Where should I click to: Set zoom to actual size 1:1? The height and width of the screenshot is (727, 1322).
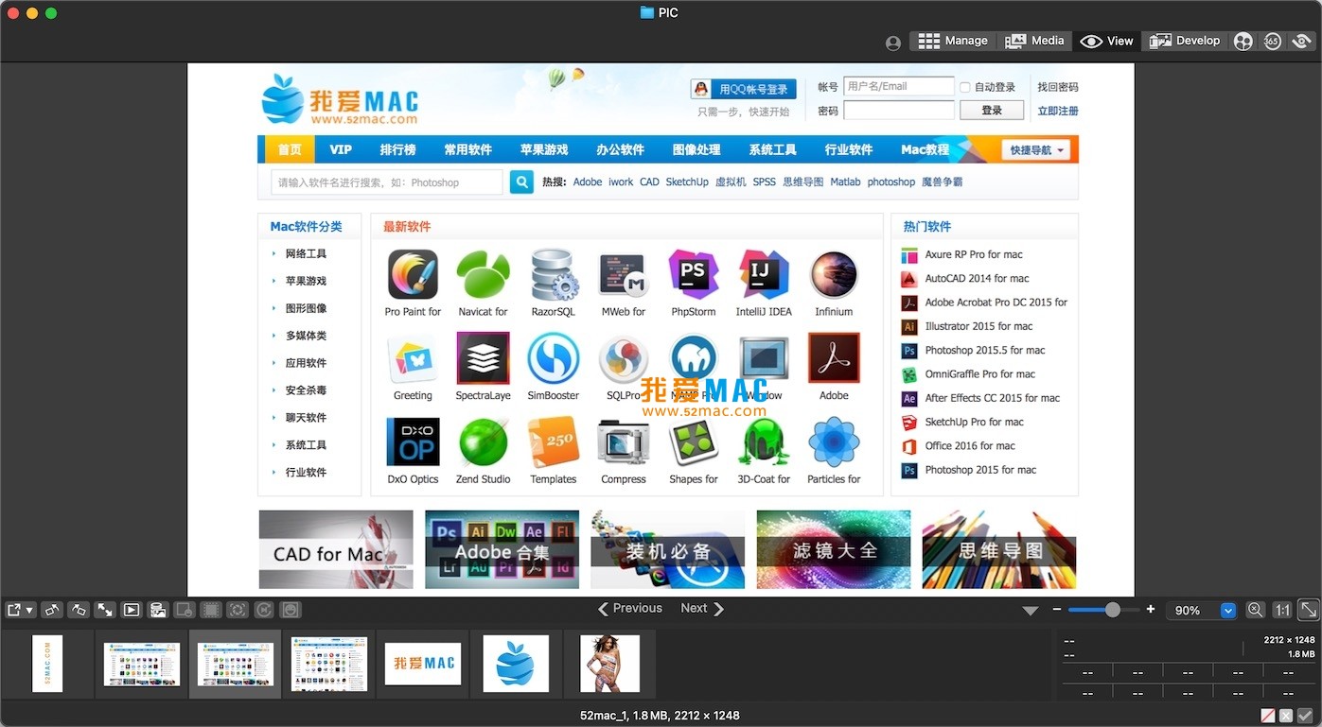tap(1281, 610)
